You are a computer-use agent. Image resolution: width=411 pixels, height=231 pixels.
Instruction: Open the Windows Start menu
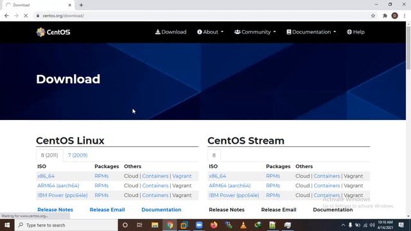(7, 225)
